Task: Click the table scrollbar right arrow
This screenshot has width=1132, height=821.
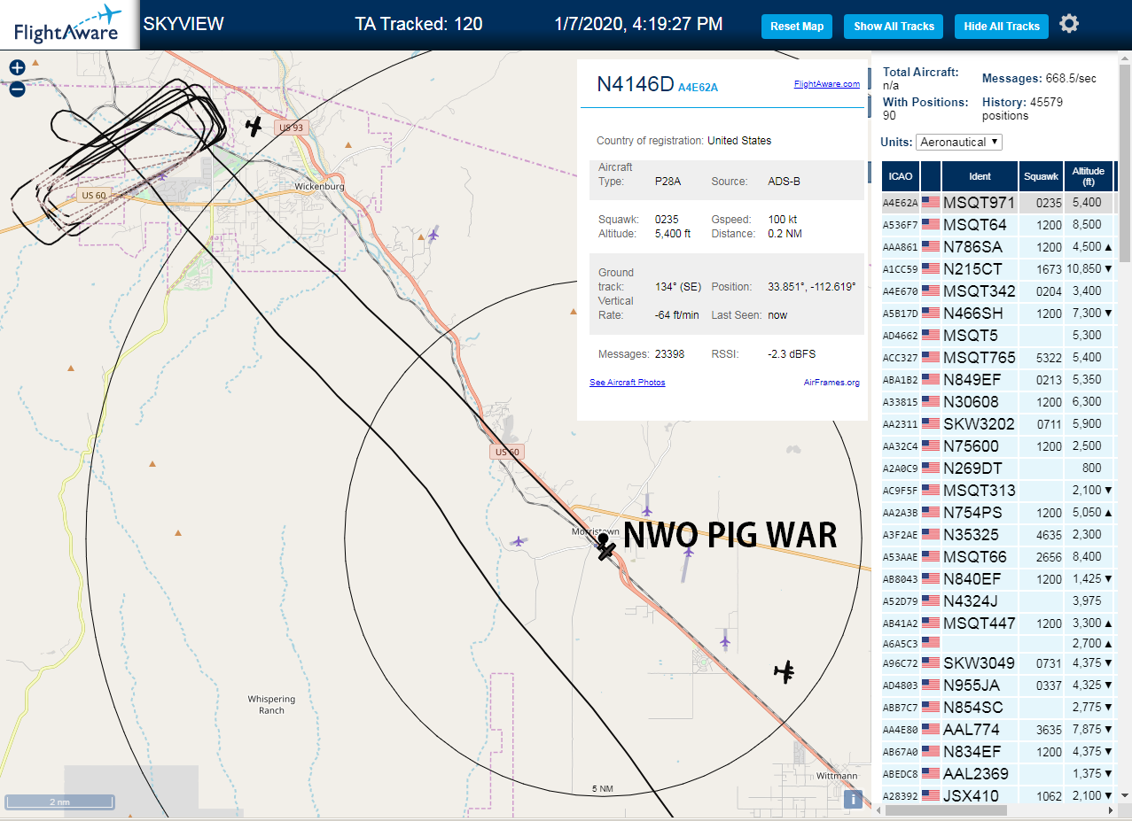Action: 1110,809
